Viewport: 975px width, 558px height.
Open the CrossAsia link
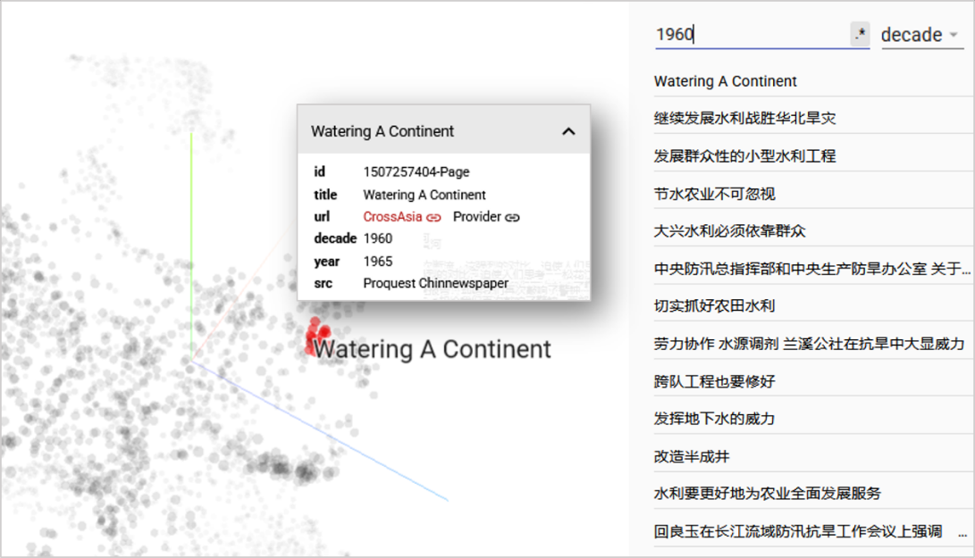click(392, 217)
